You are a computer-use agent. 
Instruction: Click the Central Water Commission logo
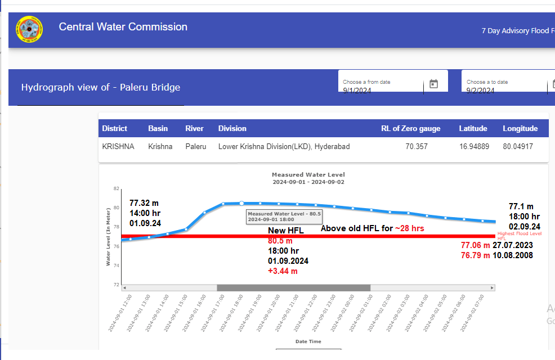[x=29, y=30]
